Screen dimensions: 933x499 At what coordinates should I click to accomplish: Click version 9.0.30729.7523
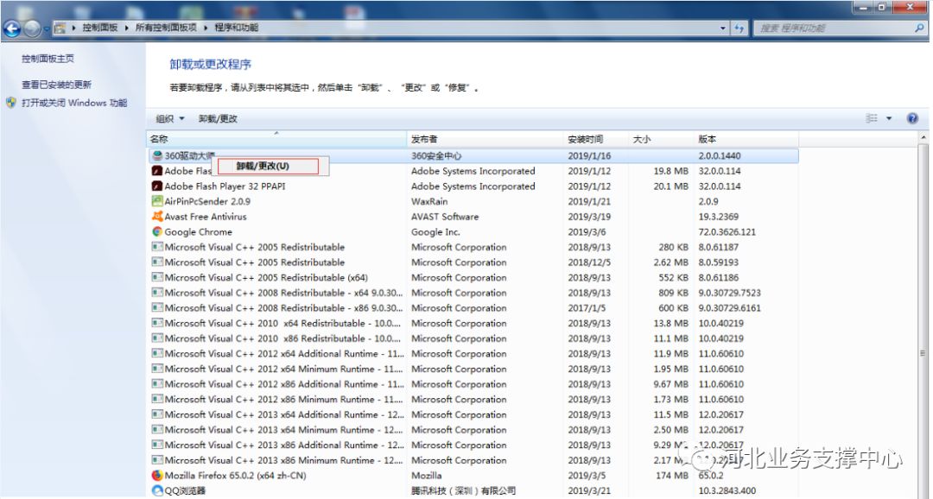pyautogui.click(x=729, y=293)
